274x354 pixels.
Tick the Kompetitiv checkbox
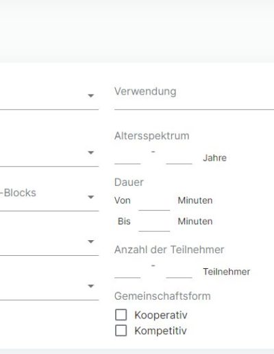point(121,331)
